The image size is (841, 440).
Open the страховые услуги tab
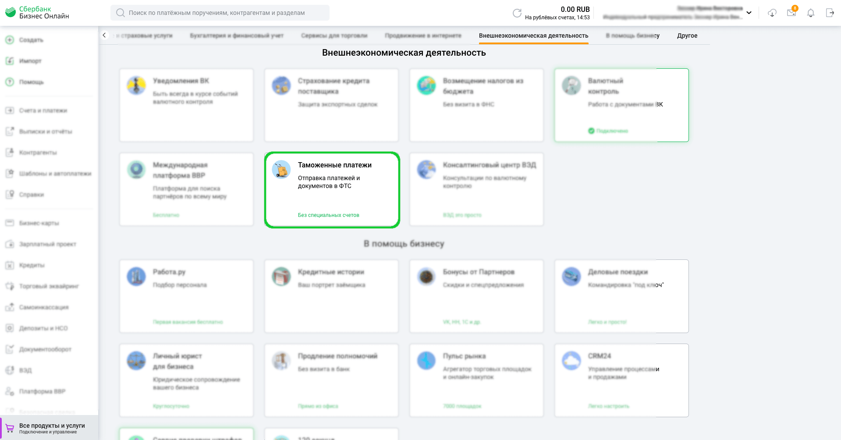[144, 35]
